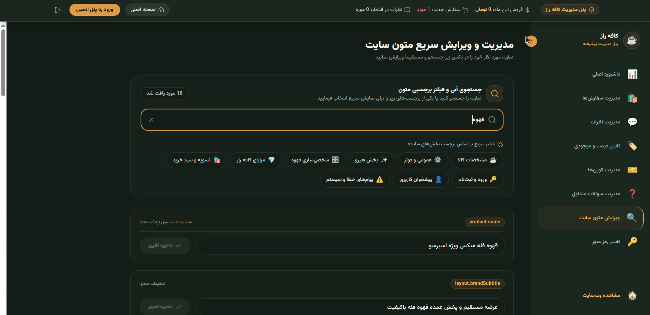Click the layout.brandSubtitle key label
This screenshot has height=315, width=650.
tap(477, 284)
